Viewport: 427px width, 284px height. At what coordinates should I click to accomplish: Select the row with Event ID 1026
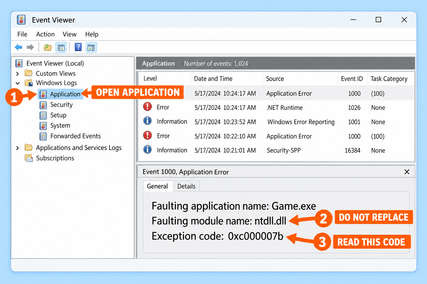276,108
